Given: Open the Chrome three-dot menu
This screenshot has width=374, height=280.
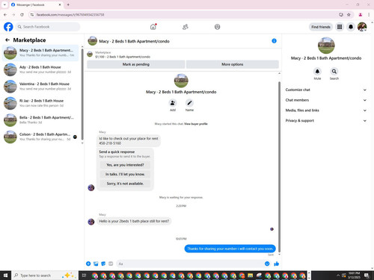Looking at the screenshot, I should pos(369,15).
